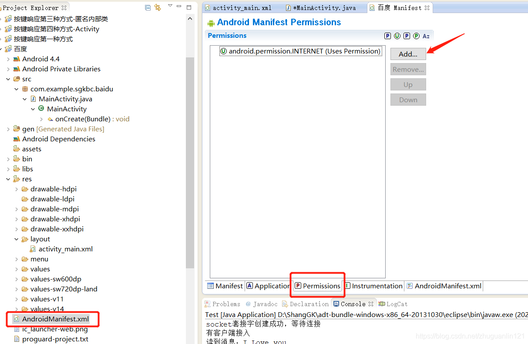This screenshot has height=344, width=528.
Task: Click Android Dependencies library icon
Action: click(17, 139)
